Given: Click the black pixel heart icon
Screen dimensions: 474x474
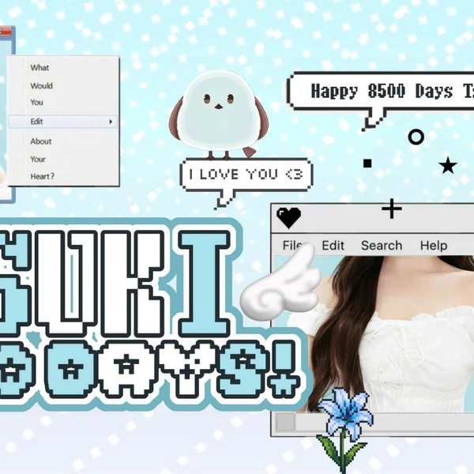Looking at the screenshot, I should click(289, 217).
